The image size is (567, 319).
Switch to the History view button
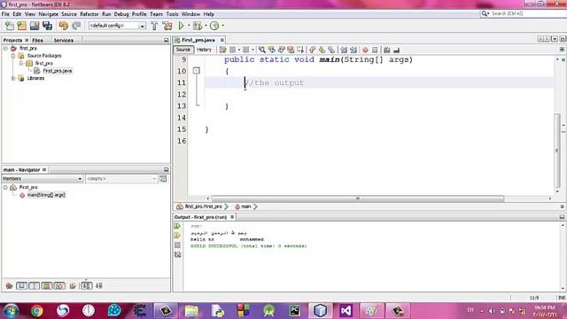[204, 50]
